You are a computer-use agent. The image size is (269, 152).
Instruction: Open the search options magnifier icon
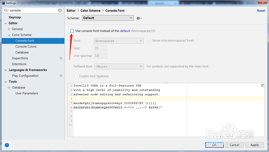6,10
